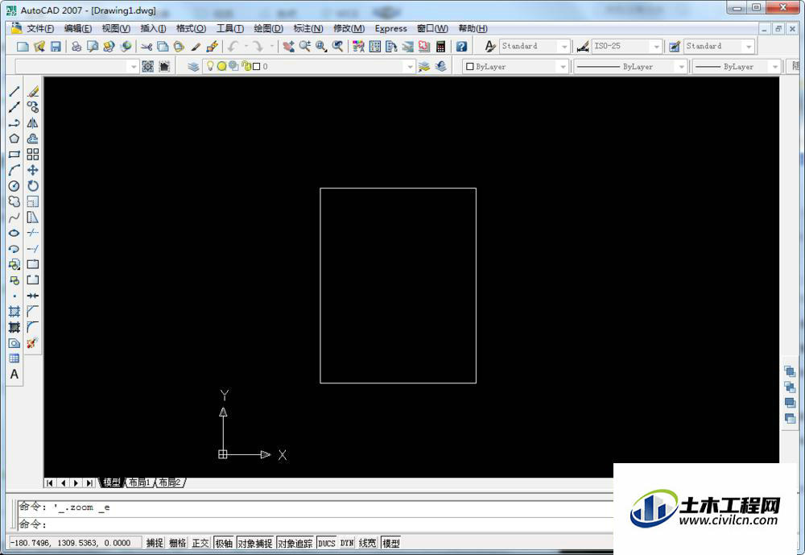
Task: Click the ByLayer color swatch square
Action: pos(470,66)
